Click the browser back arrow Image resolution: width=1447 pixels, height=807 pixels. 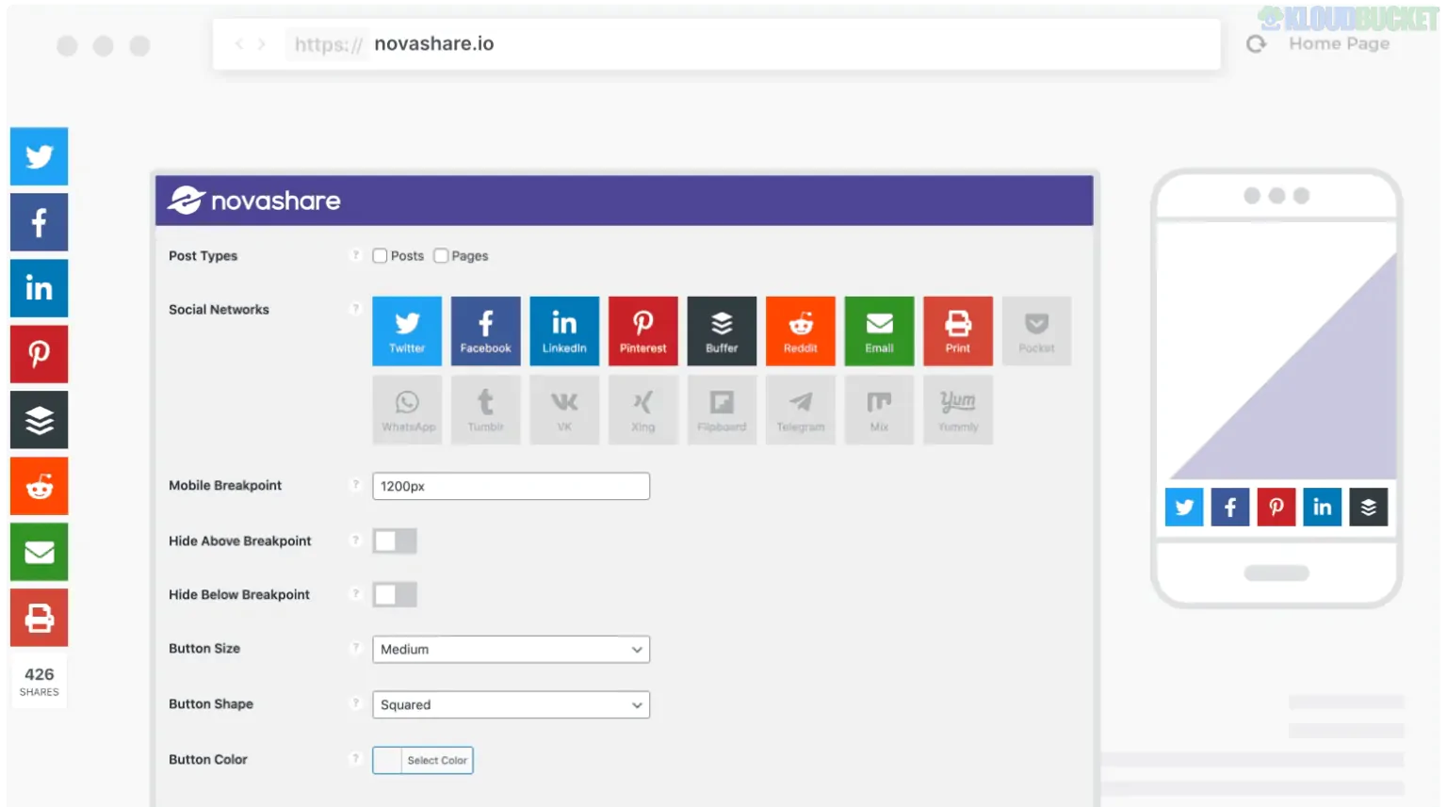point(239,44)
